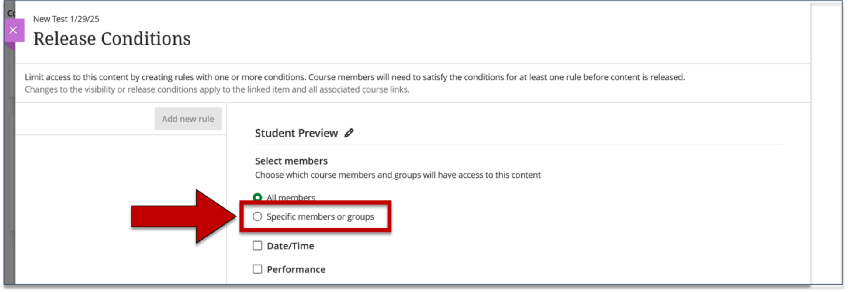Click the Release Conditions panel title

pos(112,39)
